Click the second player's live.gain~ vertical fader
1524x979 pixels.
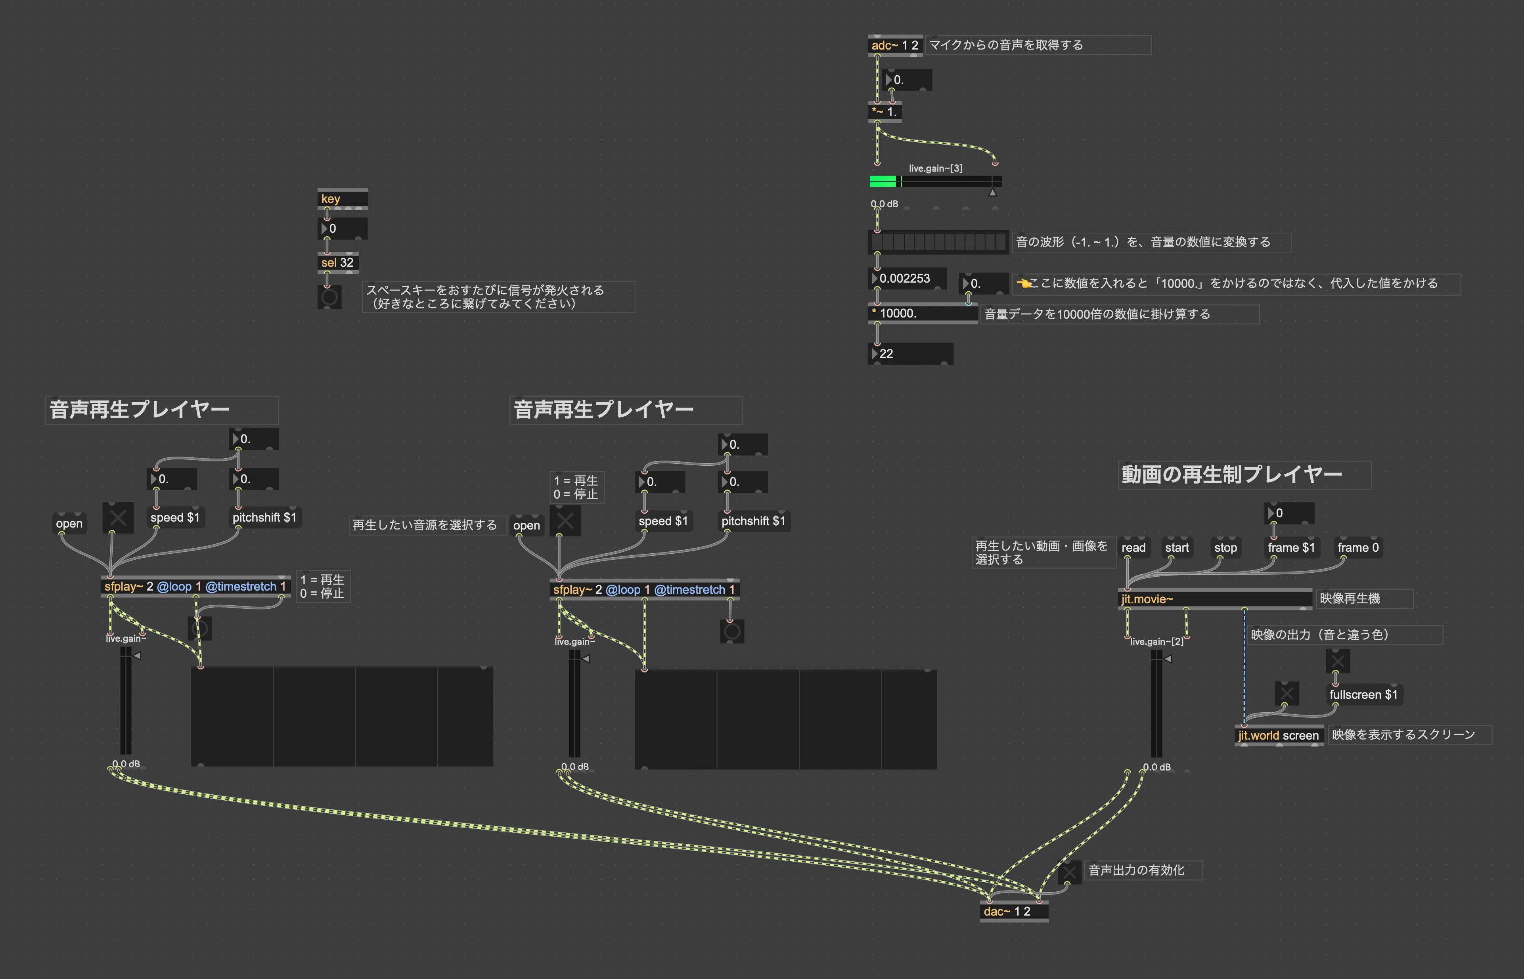(x=575, y=704)
